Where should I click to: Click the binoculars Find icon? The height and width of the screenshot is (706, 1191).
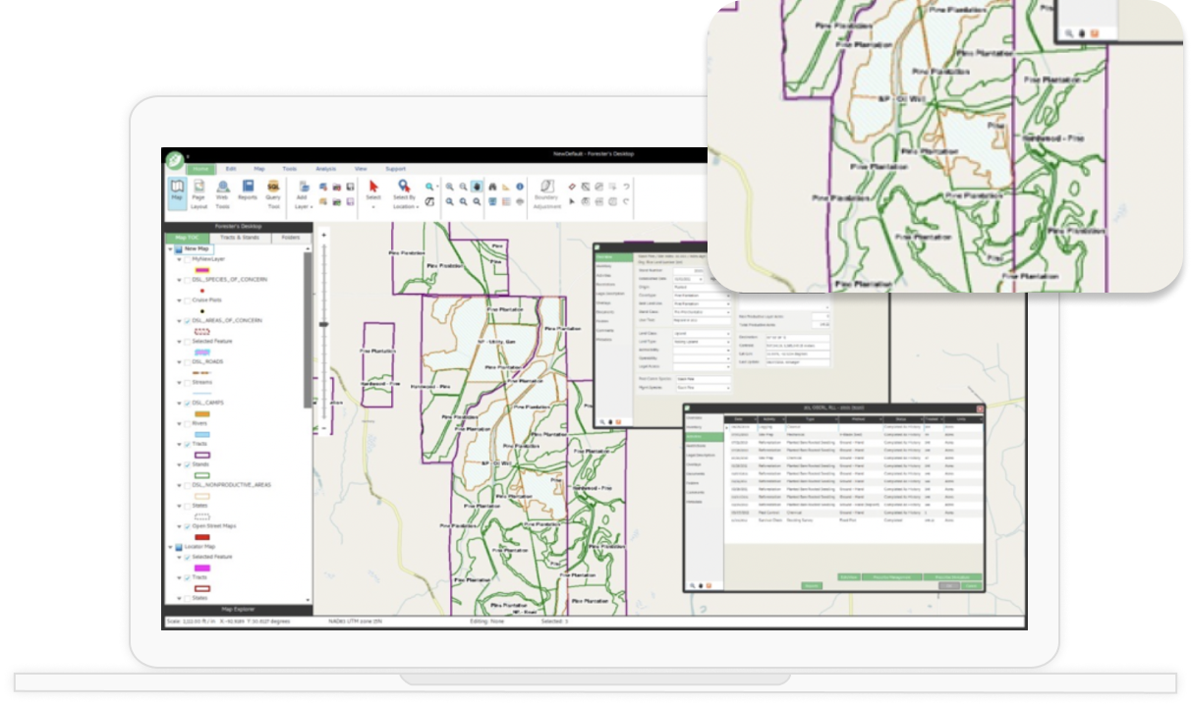tap(493, 186)
